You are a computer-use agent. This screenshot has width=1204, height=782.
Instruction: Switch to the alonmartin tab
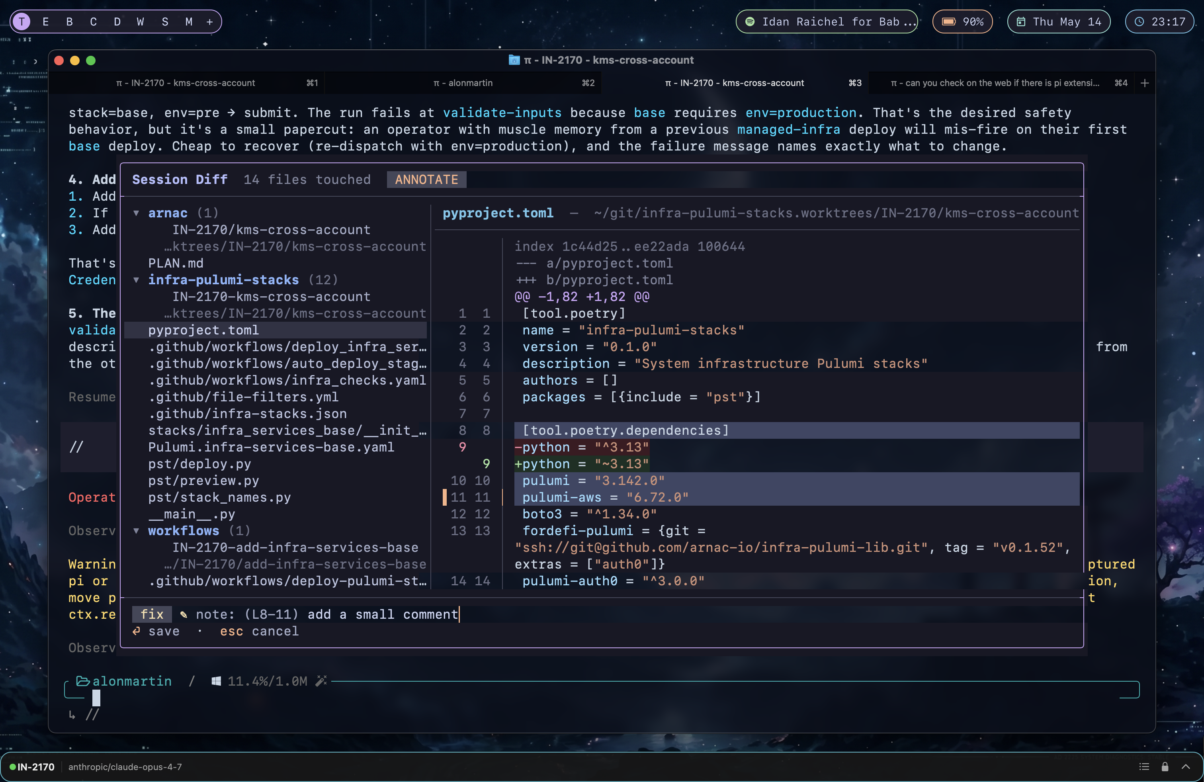coord(463,83)
